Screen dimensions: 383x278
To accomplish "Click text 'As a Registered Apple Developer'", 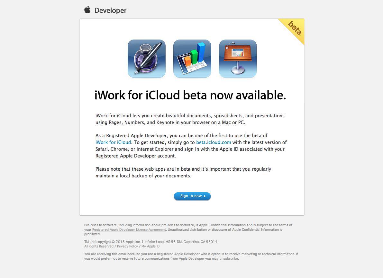I will click(131, 136).
